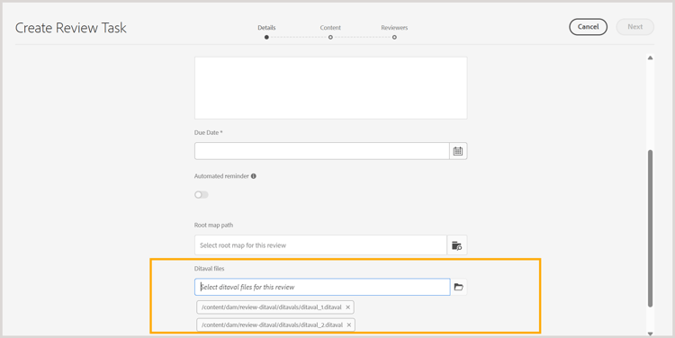The height and width of the screenshot is (338, 675).
Task: Open the Due Date calendar picker
Action: click(x=458, y=151)
